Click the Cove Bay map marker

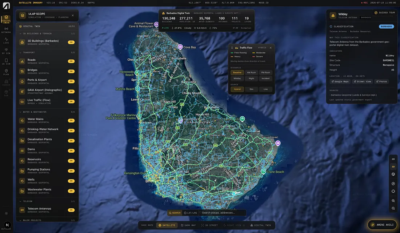[x=180, y=47]
